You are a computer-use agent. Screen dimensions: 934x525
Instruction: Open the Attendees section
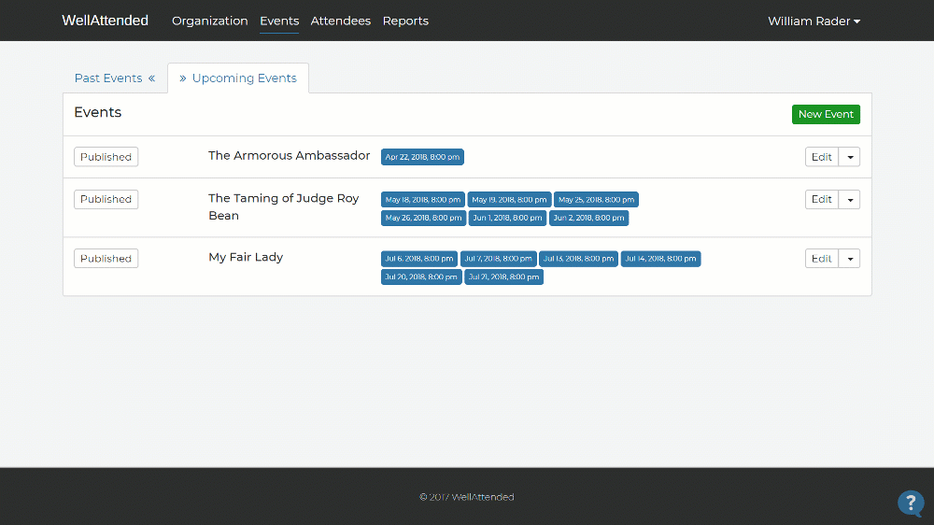[341, 21]
